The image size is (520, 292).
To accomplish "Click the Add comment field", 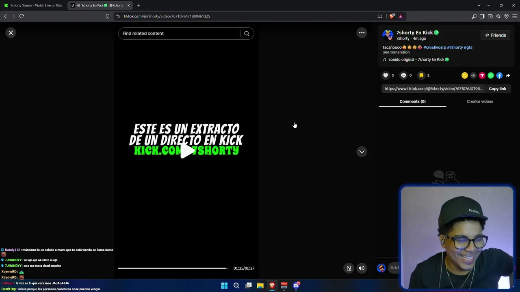I will click(394, 268).
